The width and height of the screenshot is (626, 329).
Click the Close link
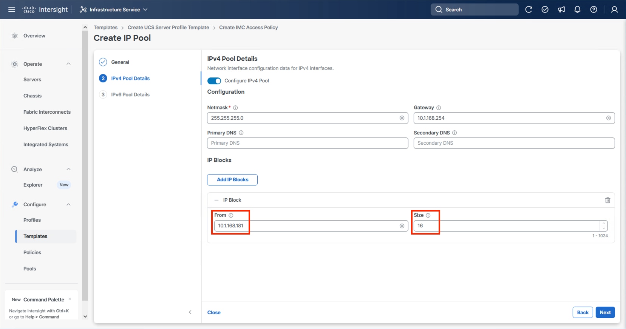point(214,313)
